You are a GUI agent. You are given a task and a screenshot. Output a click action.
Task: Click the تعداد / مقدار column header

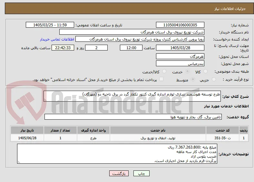60,130
